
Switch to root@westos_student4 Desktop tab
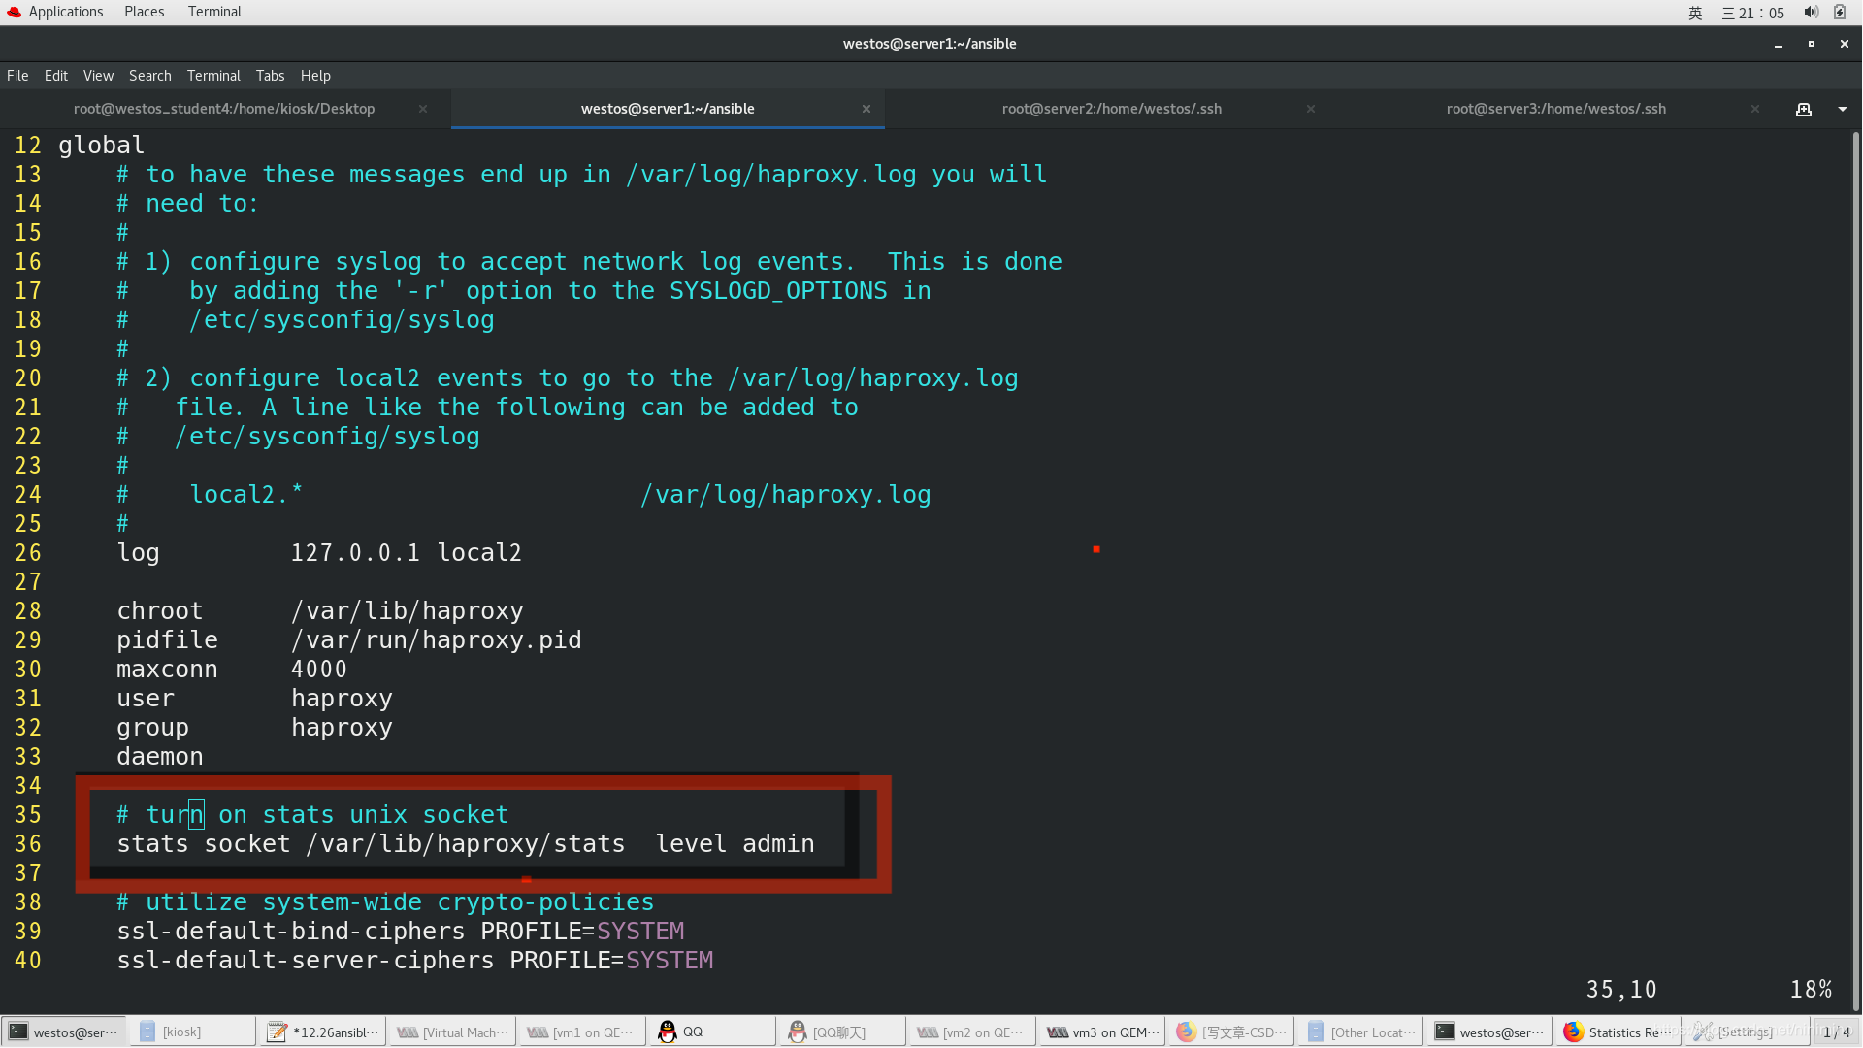pos(224,109)
